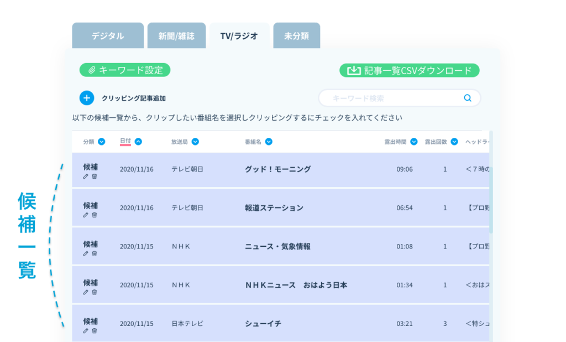
Task: Open the 露出時間 column sort dropdown
Action: 414,142
